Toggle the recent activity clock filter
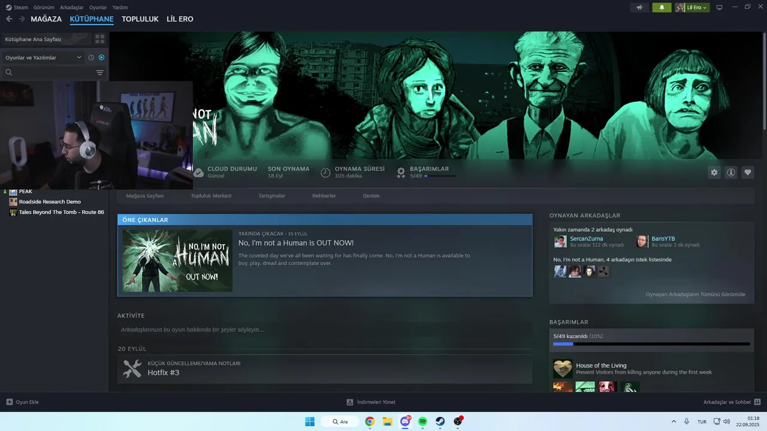Image resolution: width=767 pixels, height=431 pixels. 91,57
